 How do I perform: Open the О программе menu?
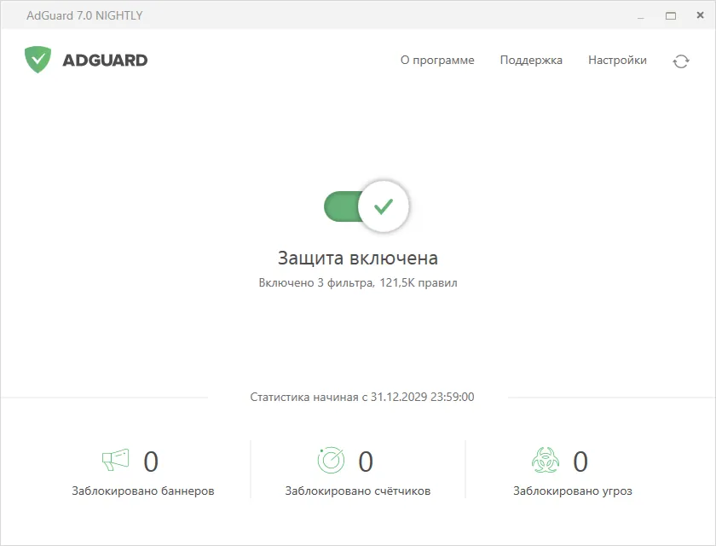click(437, 61)
